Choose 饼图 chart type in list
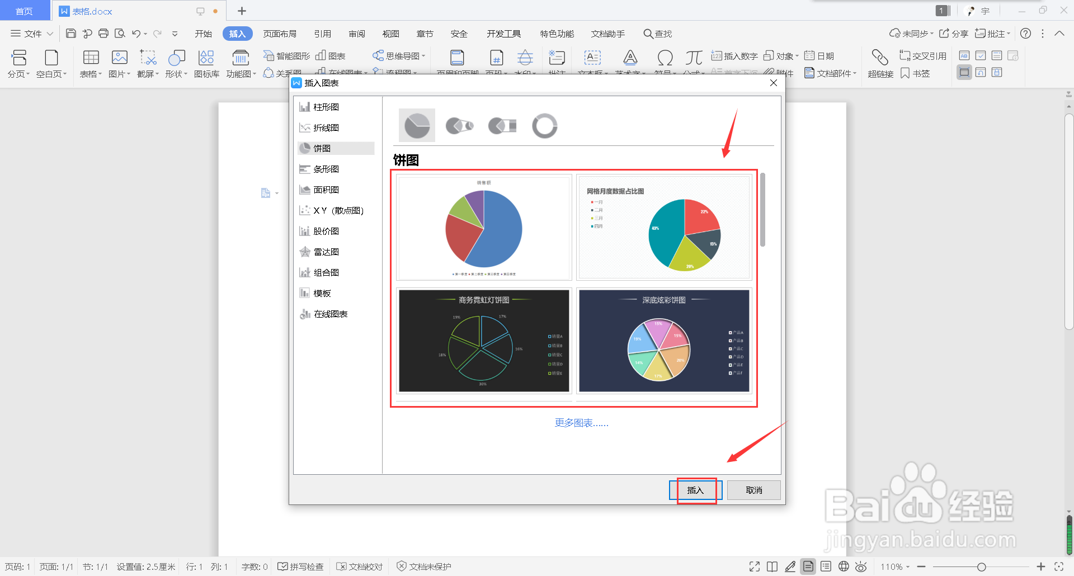 click(336, 148)
